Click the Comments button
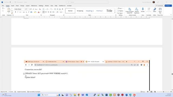 159,6
